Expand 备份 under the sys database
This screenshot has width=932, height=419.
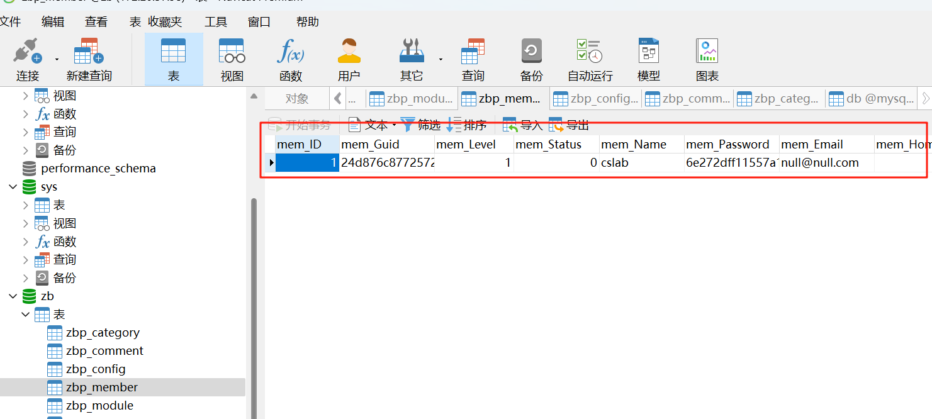point(25,278)
